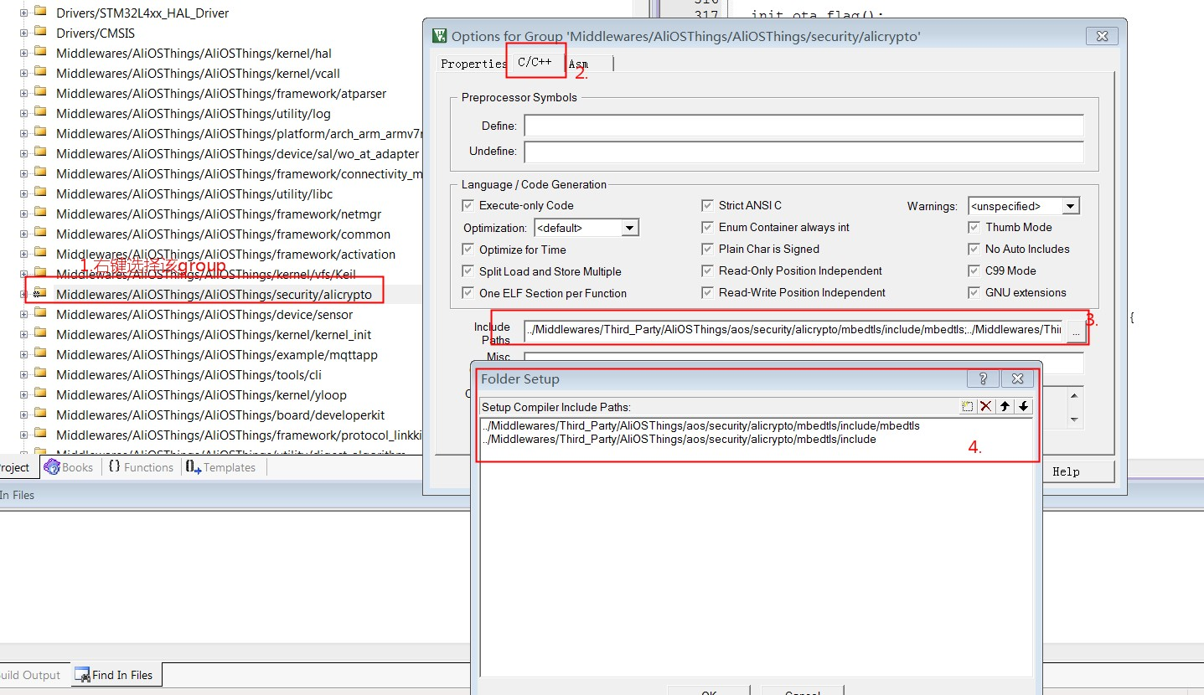Expand the kernel/kernel_init group node
Image resolution: width=1204 pixels, height=695 pixels.
point(23,334)
